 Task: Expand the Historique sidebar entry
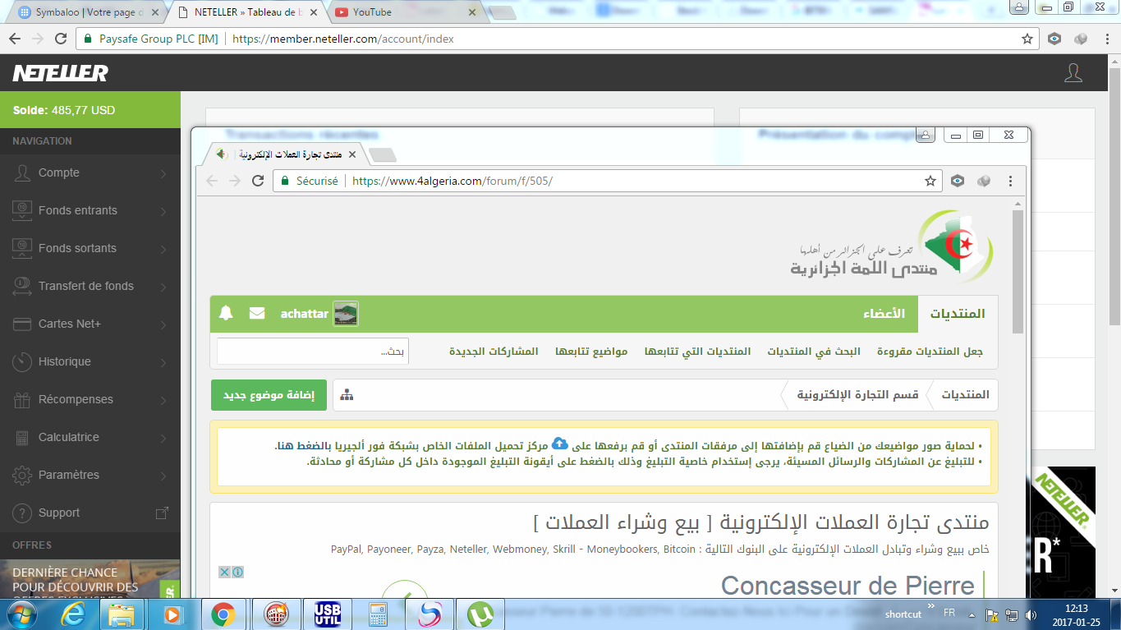point(90,361)
